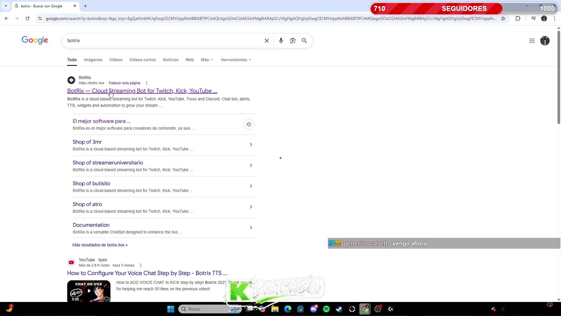This screenshot has height=316, width=561.
Task: Open Shop of 3mr sitelink
Action: click(x=87, y=142)
